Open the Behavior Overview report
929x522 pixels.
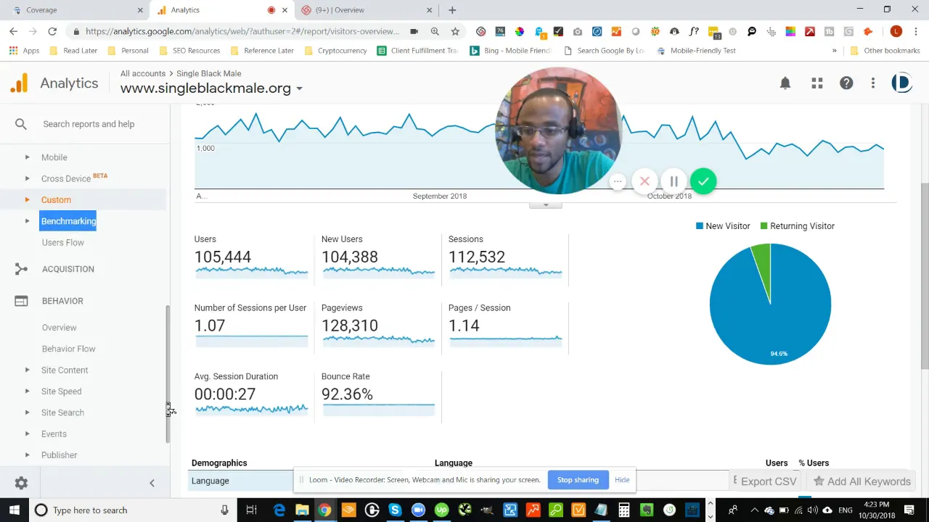59,328
